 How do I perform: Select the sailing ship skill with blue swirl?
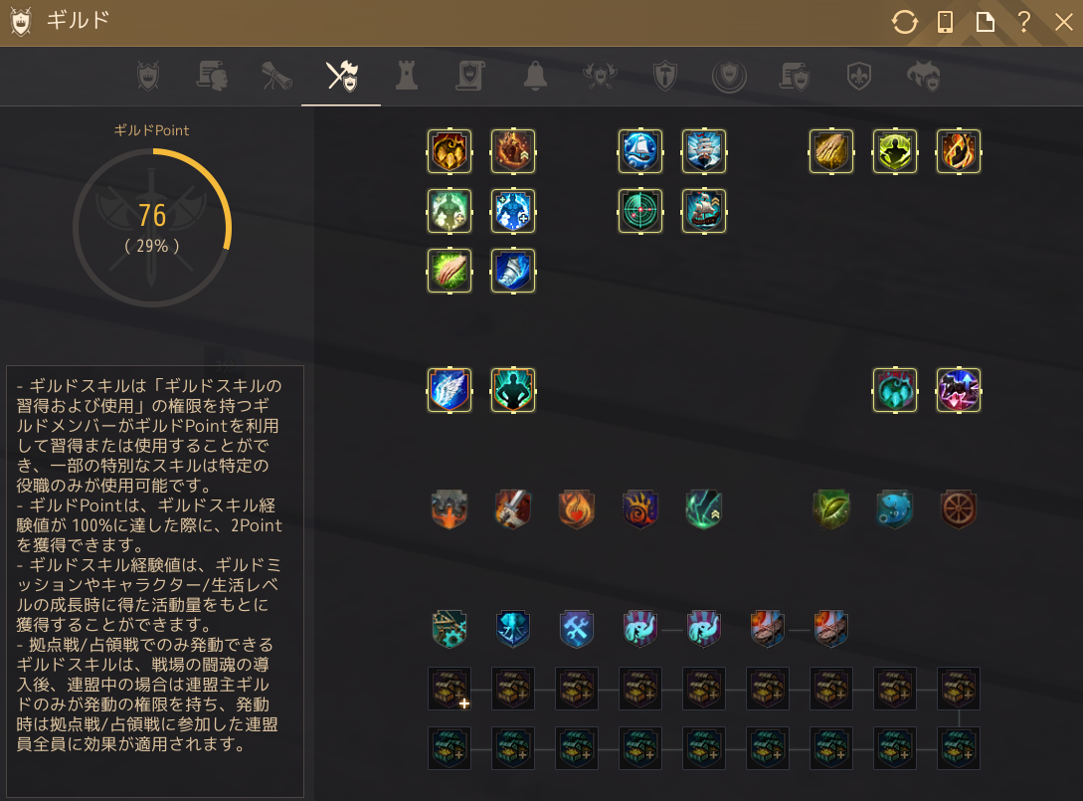tap(640, 150)
